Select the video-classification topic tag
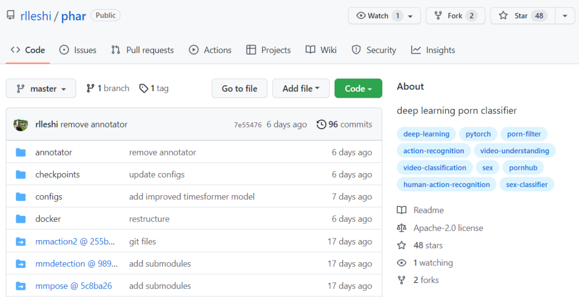Viewport: 579px width, 297px height. pos(435,168)
